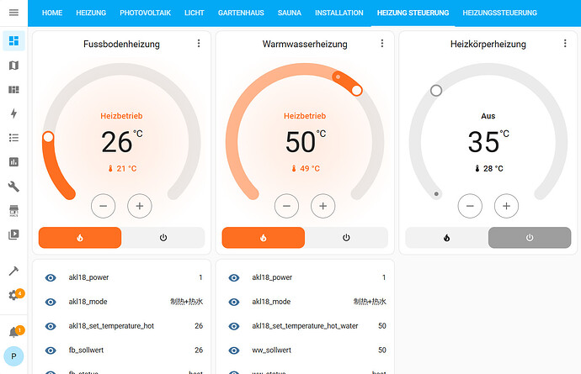Open three-dot menu on Heizkörperheizung card
This screenshot has height=374, width=581.
pyautogui.click(x=565, y=44)
